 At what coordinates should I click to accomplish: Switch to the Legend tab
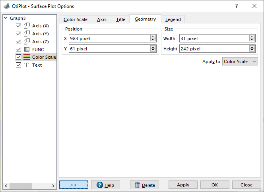[x=173, y=19]
